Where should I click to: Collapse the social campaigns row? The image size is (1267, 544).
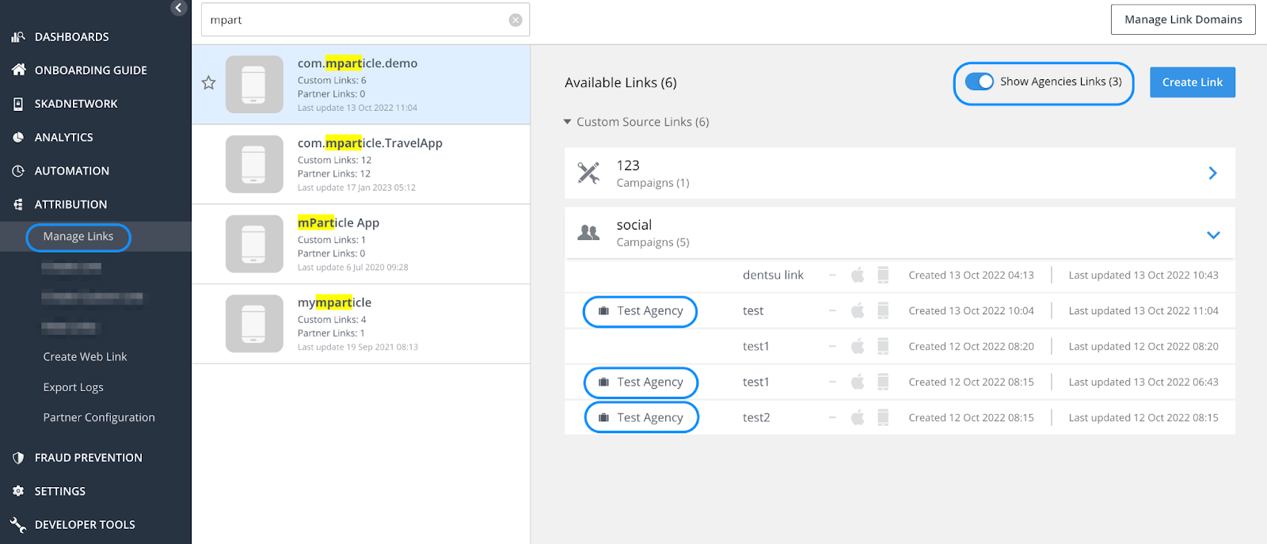coord(1212,234)
